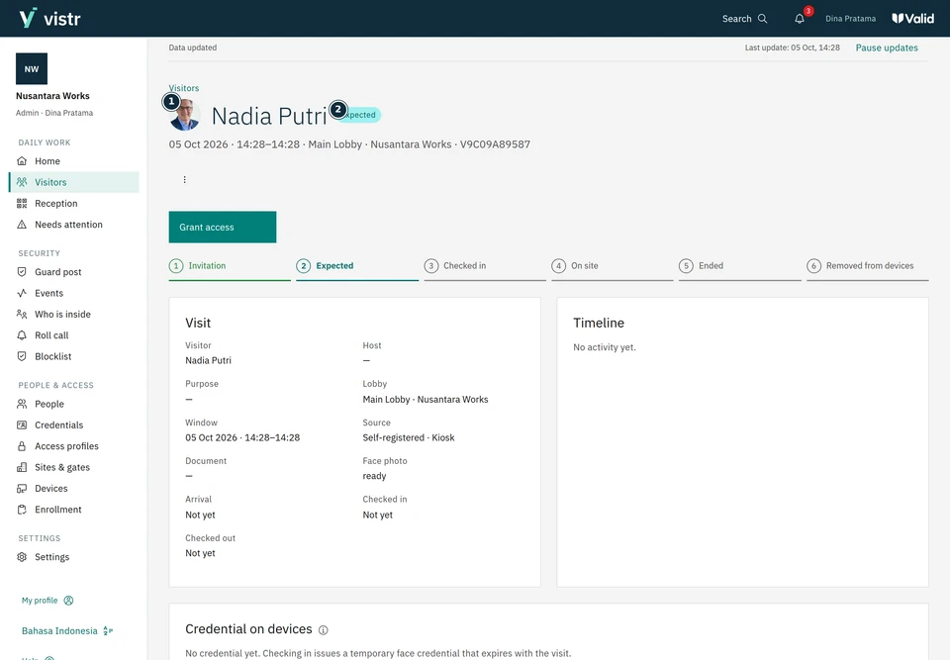Screen dimensions: 950x660
Task: Click the Events activity pulse icon
Action: pos(22,293)
